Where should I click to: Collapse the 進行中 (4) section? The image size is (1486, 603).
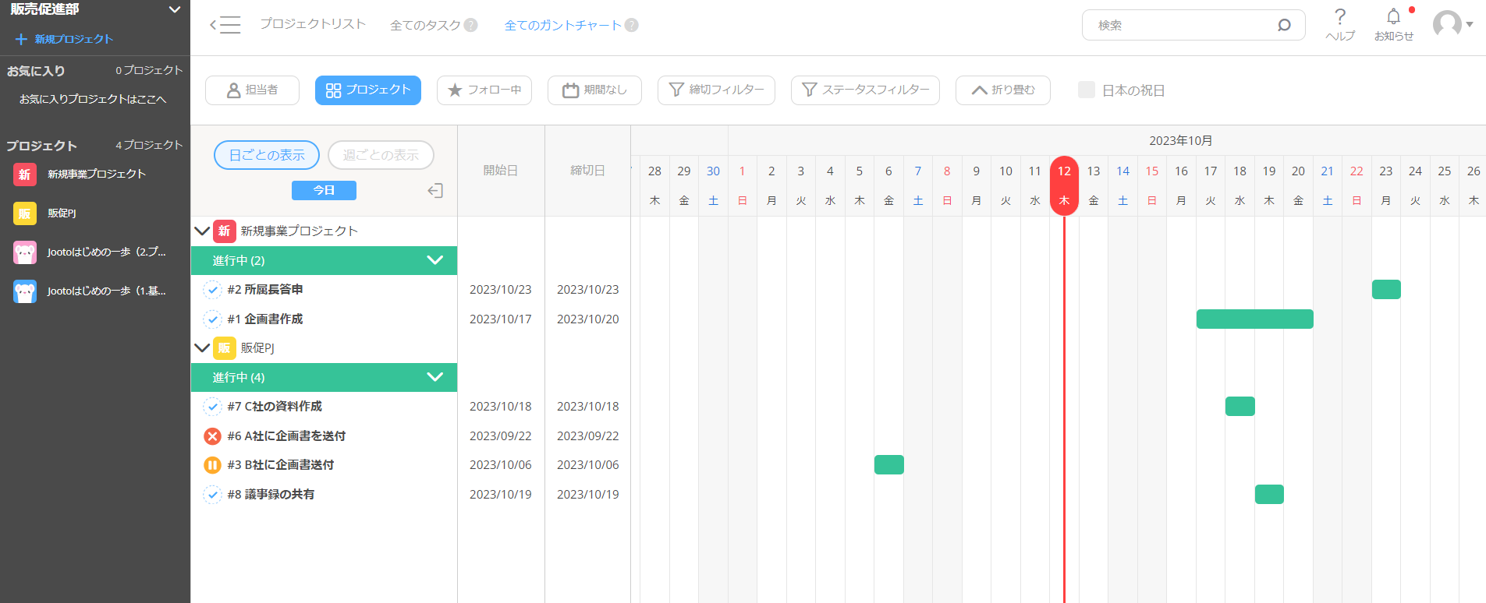(x=434, y=377)
